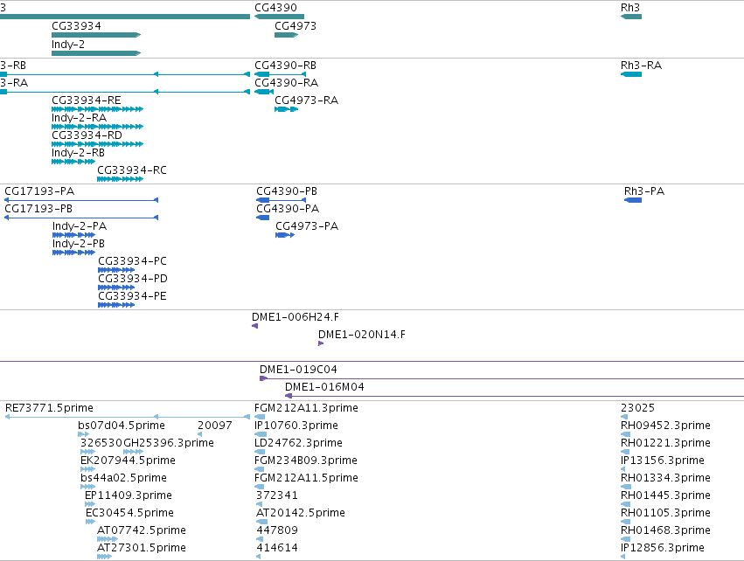
Task: Select protein CG17193-PA
Action: coord(81,200)
